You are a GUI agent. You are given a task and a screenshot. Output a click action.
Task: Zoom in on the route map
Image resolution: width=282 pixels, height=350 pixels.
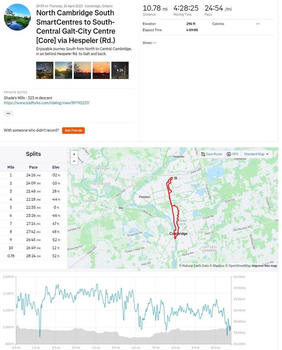point(74,154)
